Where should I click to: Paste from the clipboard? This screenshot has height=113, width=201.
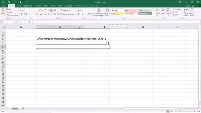[x=3, y=12]
